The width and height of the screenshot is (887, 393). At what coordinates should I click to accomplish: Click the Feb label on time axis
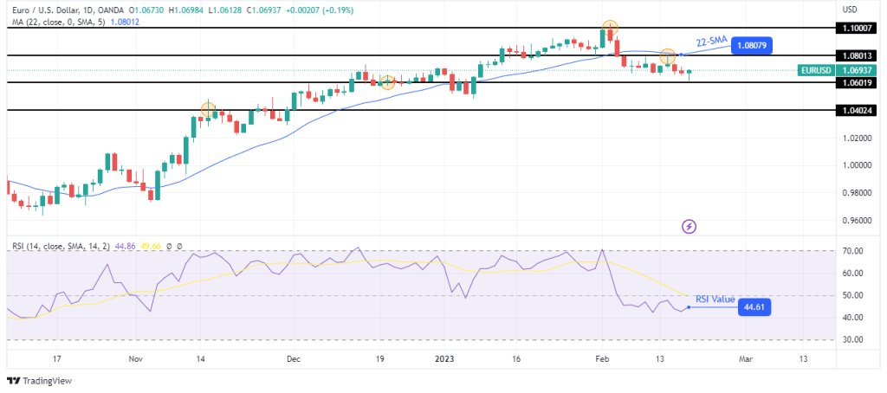click(x=603, y=359)
